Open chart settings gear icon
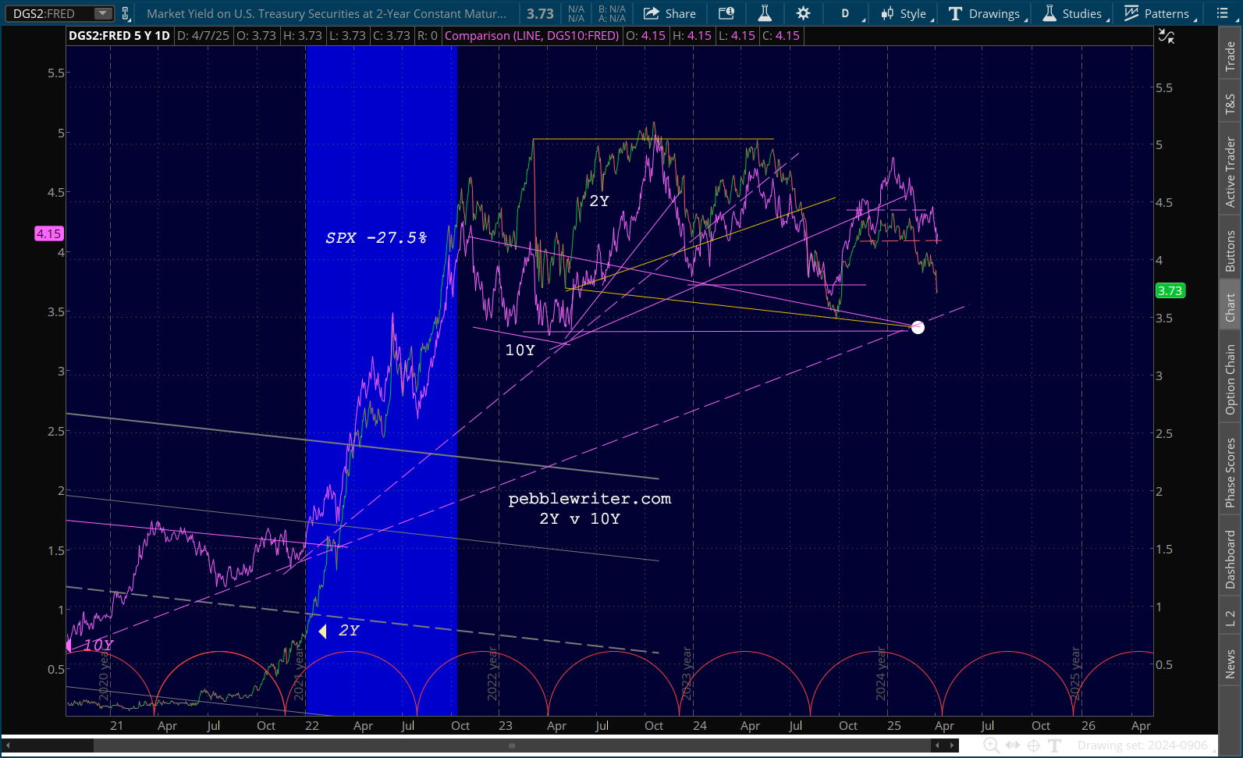Screen dimensions: 1243x758 click(803, 13)
